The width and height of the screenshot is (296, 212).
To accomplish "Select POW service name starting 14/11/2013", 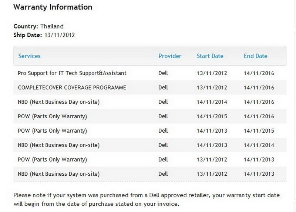I will point(52,131).
